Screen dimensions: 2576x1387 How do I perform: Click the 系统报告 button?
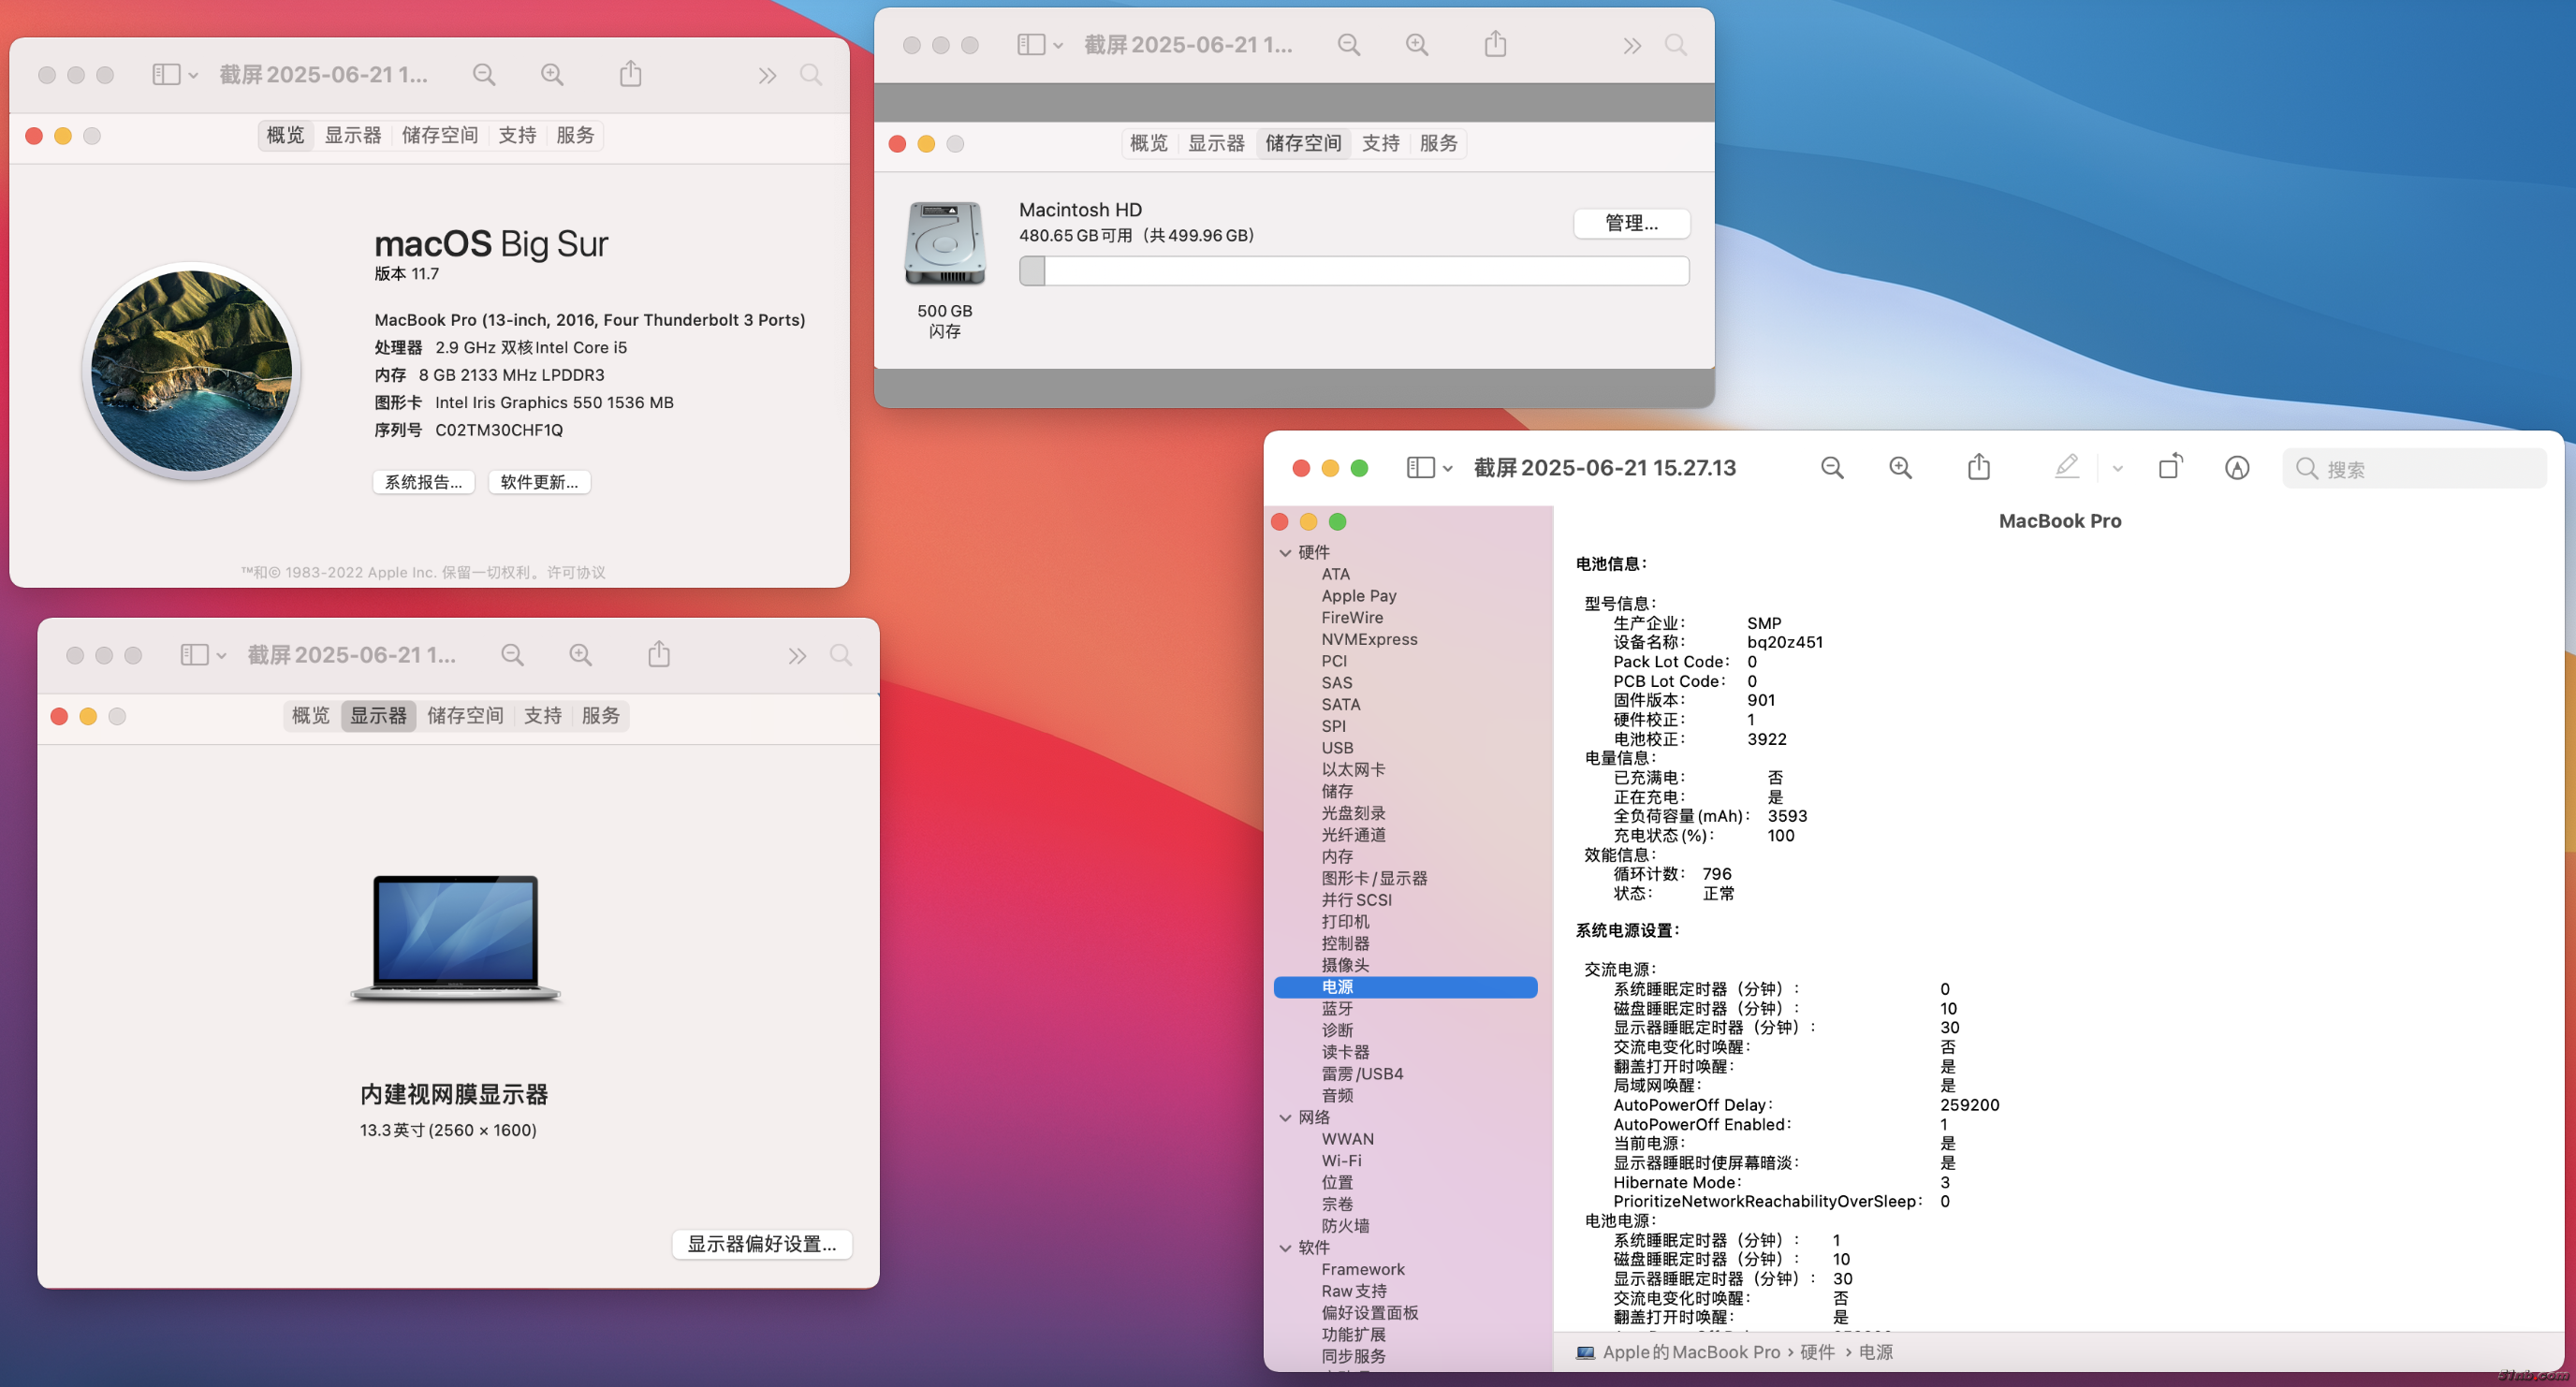pyautogui.click(x=423, y=481)
